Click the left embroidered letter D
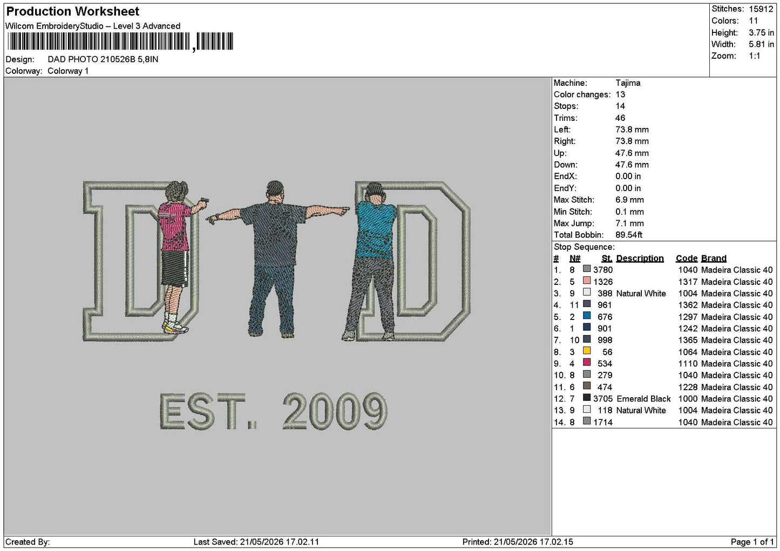 tap(141, 262)
